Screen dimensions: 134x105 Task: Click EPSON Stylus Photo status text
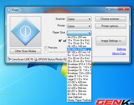(53, 59)
